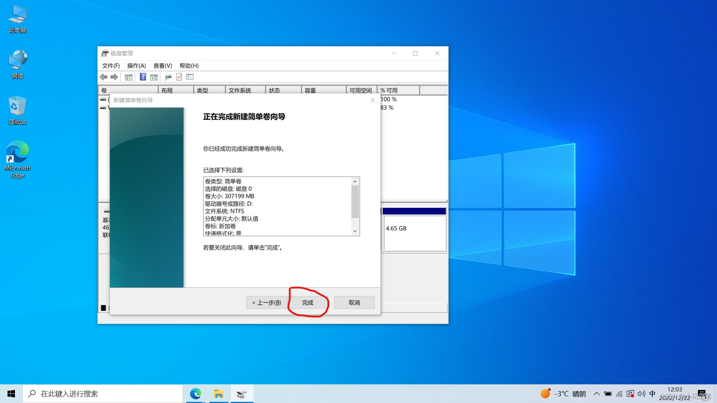Click the checkmark document toolbar icon
Screen dimensions: 717x403
click(x=179, y=77)
